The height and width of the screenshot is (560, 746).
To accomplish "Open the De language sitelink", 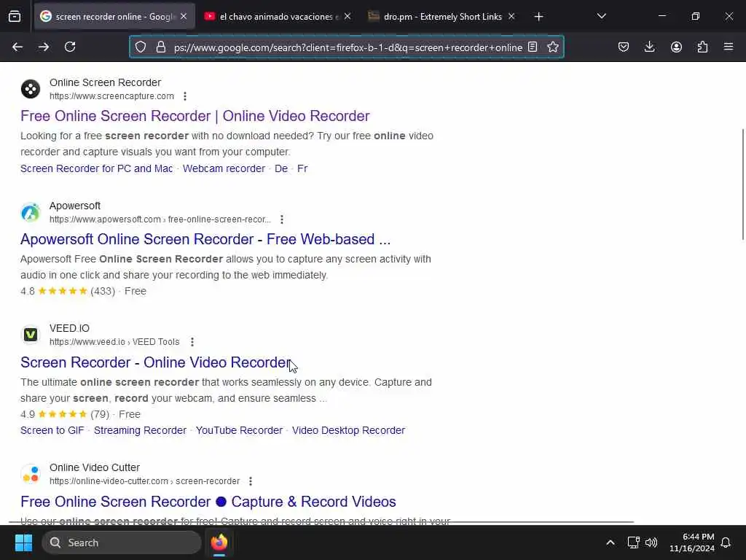I will click(281, 168).
